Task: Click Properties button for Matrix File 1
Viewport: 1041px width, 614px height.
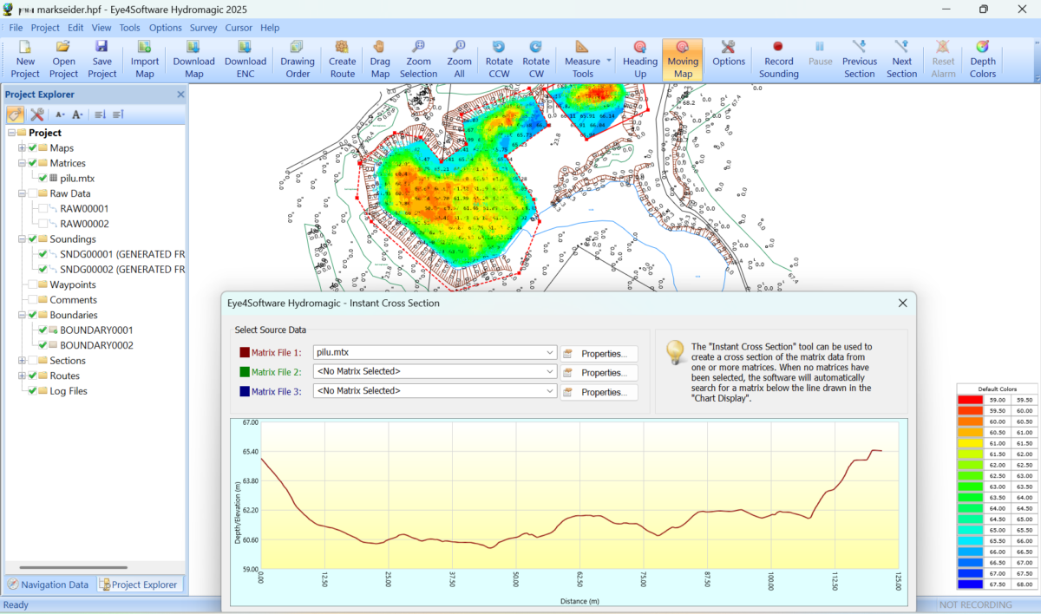Action: 599,354
